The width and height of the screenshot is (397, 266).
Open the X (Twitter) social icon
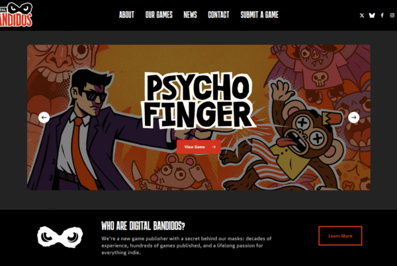pos(362,15)
